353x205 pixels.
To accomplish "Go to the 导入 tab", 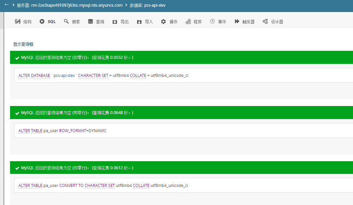I will [145, 21].
